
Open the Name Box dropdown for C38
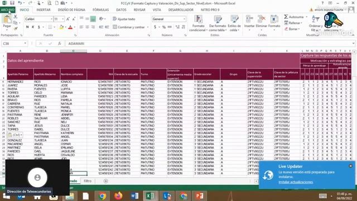coord(25,44)
